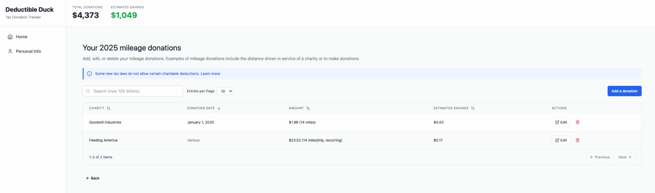The image size is (655, 193).
Task: Open the Entries per Page dropdown
Action: (225, 91)
